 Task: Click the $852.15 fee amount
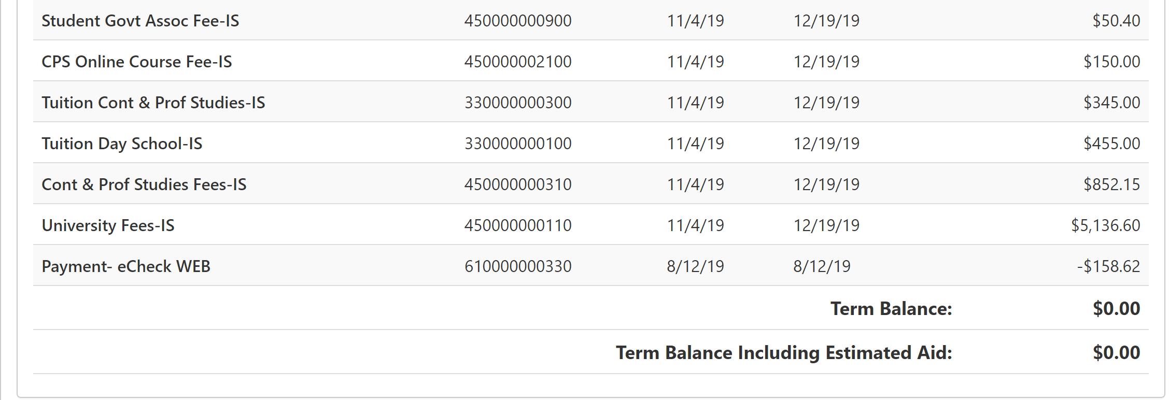tap(1111, 184)
